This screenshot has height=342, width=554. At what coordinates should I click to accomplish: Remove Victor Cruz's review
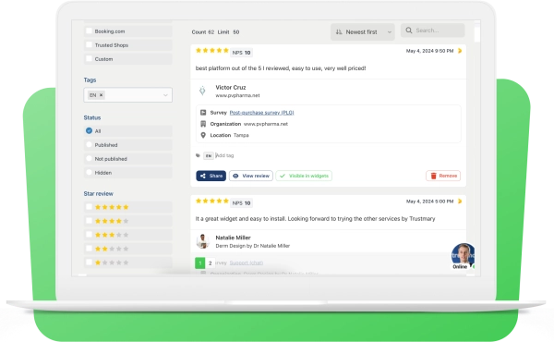(443, 176)
